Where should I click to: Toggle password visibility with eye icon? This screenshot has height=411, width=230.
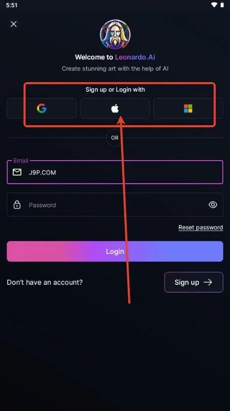coord(213,205)
